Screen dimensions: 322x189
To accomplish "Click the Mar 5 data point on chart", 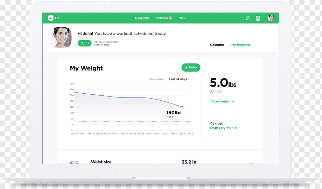I will click(x=182, y=107).
